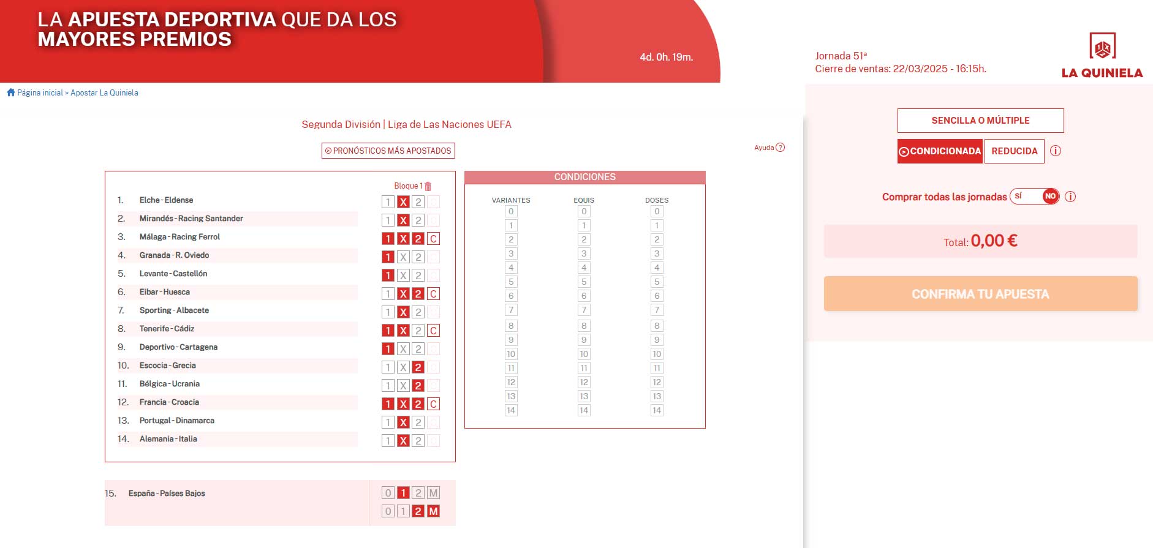Screen dimensions: 1153x548
Task: Select Doses condition value 2
Action: coord(657,239)
